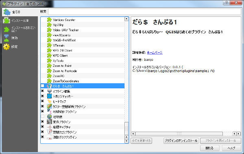Click the XyTools plugin icon
Screen dimensions: 244x154
pyautogui.click(x=49, y=61)
